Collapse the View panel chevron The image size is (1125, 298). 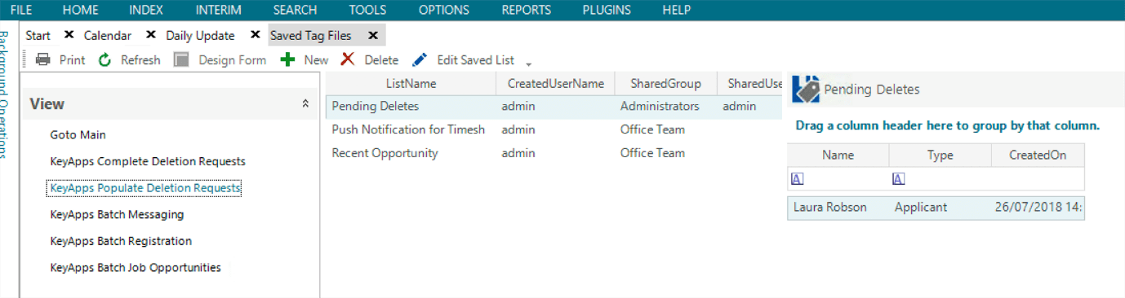pyautogui.click(x=305, y=103)
